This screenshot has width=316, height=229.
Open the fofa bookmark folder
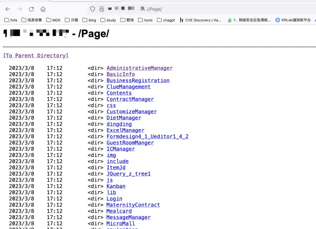[x=11, y=20]
